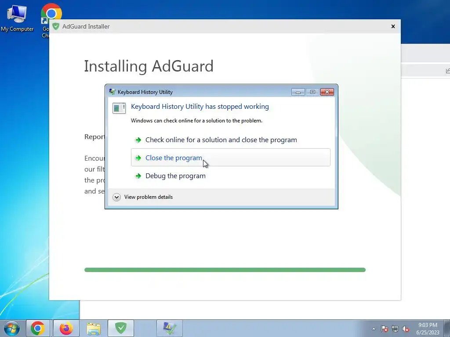Minimize the Keyboard History Utility dialog
The image size is (450, 337).
[x=298, y=92]
